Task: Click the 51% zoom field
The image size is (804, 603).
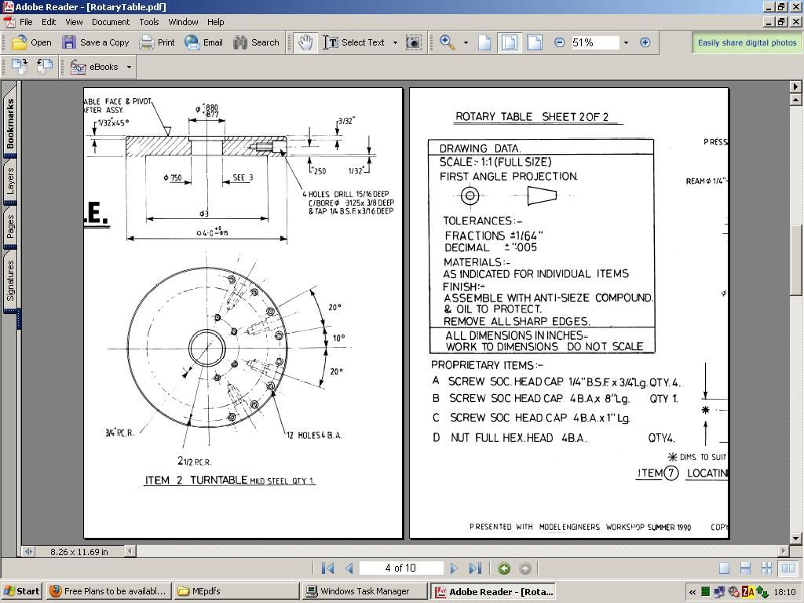Action: coord(595,42)
